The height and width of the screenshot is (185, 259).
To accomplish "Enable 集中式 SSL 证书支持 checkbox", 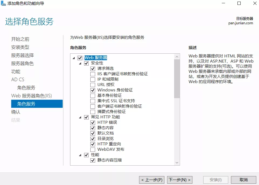I will (93, 101).
